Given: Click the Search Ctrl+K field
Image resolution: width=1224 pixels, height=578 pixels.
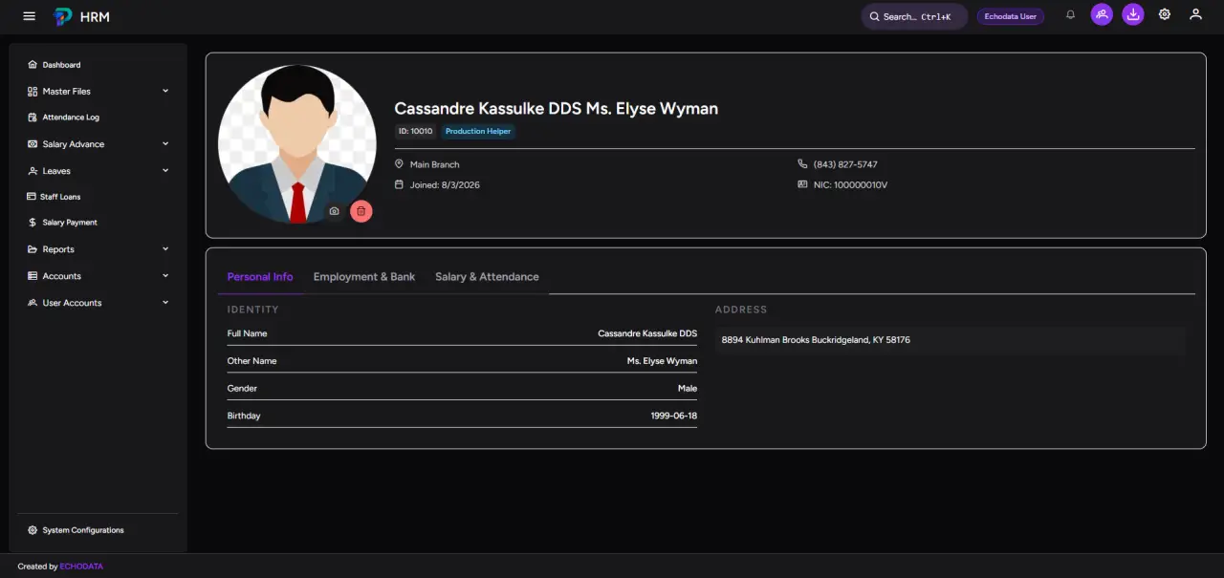Looking at the screenshot, I should (914, 16).
